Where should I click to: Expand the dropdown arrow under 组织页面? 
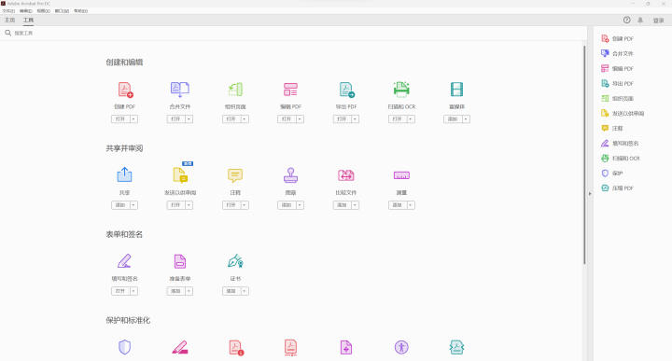[245, 119]
